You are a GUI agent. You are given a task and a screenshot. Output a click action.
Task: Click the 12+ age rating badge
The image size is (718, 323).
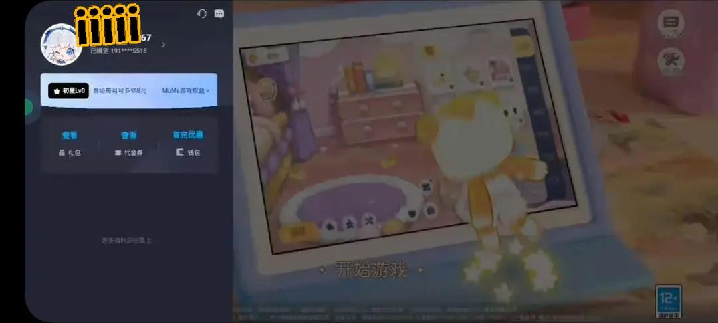(669, 302)
